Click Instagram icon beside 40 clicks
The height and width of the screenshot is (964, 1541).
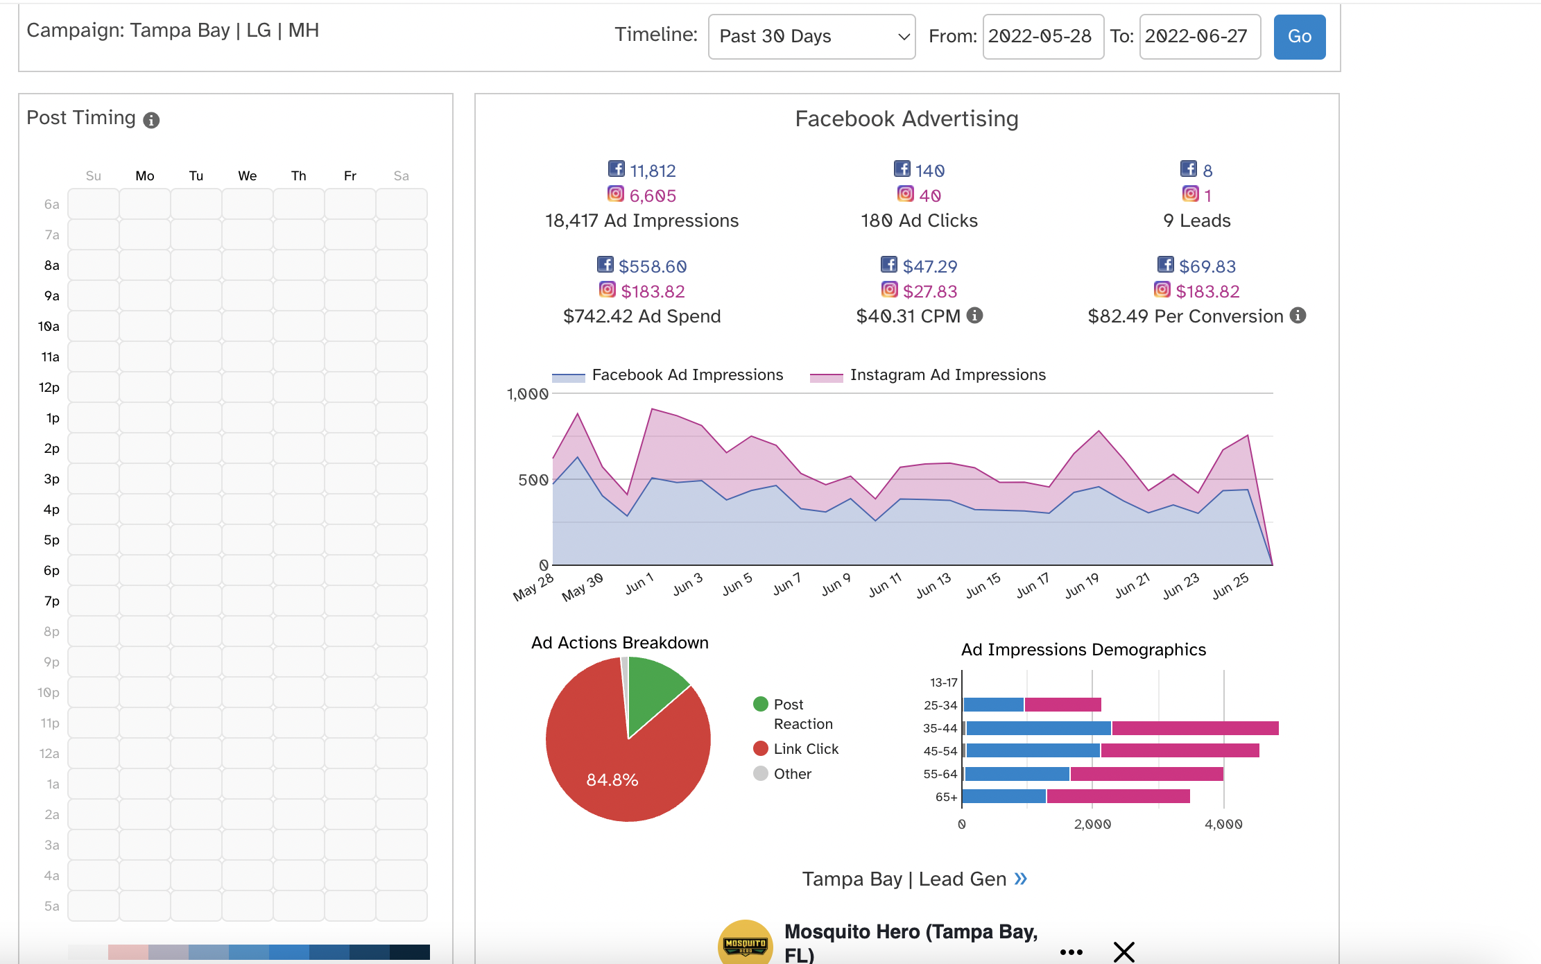(906, 194)
